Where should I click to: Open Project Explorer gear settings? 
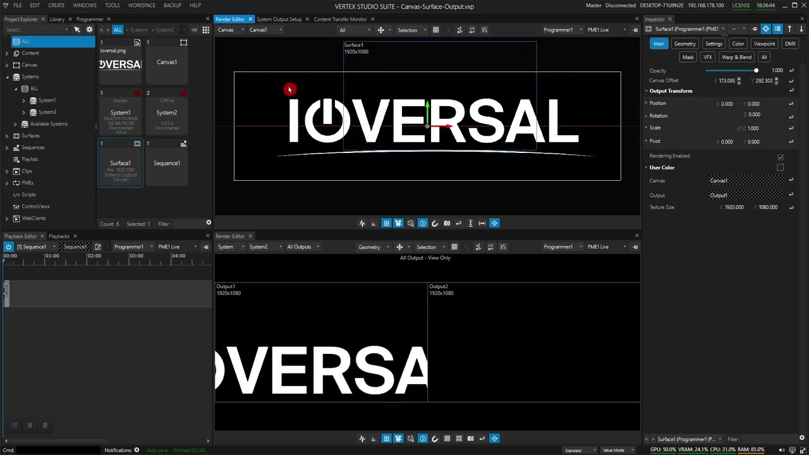click(x=89, y=30)
